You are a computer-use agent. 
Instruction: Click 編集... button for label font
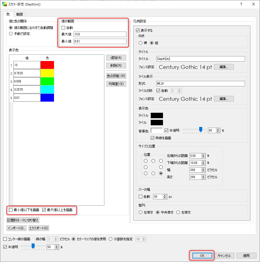point(224,99)
